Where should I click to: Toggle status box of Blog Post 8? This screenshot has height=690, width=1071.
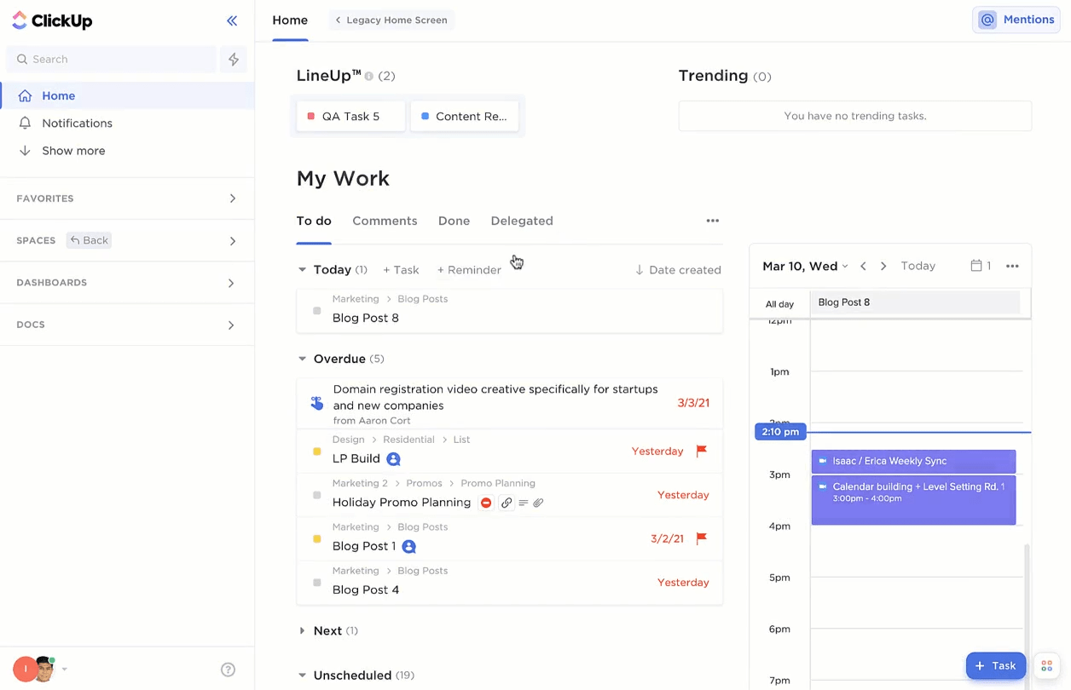click(317, 311)
